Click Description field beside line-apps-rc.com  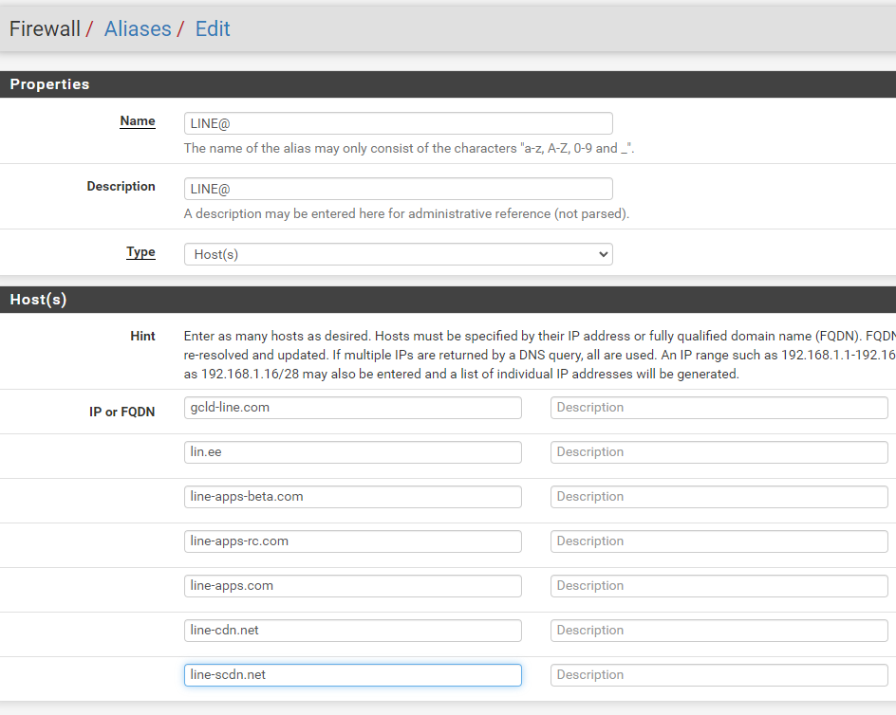coord(719,541)
